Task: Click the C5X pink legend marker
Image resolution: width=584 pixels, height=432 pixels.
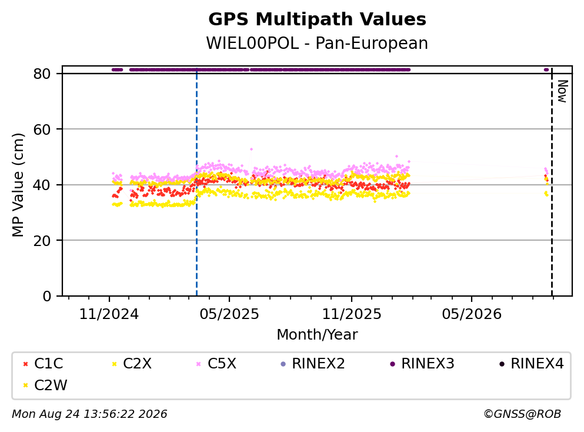Action: click(x=199, y=364)
